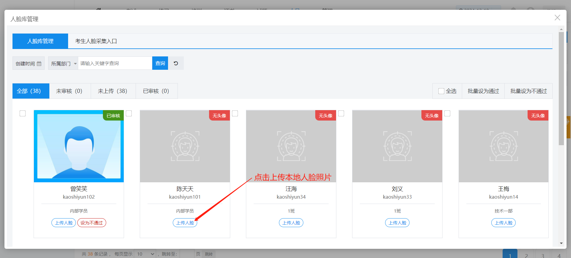Click 曾笑笑's avatar photo
This screenshot has width=571, height=258.
point(79,146)
